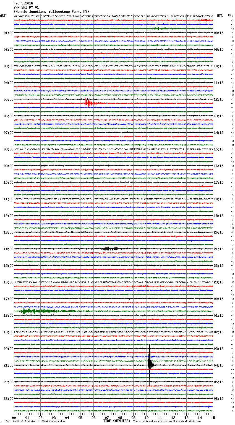Click the 10 minute tick label on the bottom axis
235x425 pixels.
click(147, 418)
